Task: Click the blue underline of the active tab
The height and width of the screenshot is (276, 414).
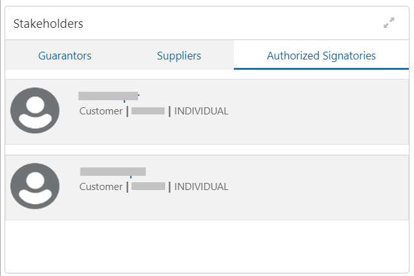Action: point(321,69)
